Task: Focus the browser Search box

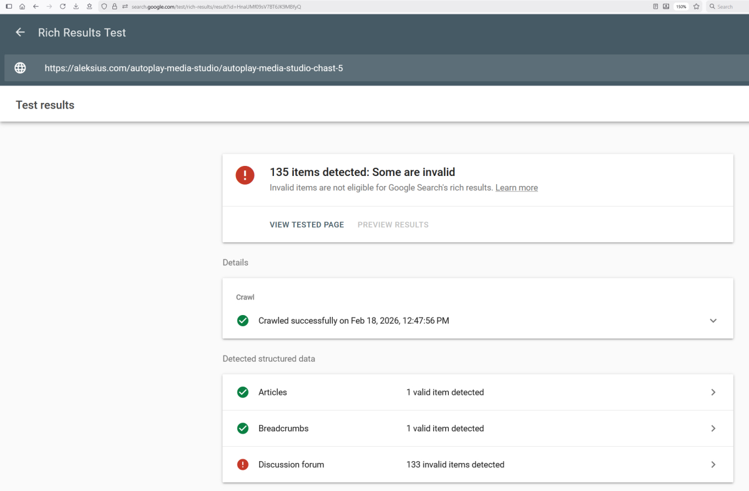Action: pyautogui.click(x=727, y=7)
